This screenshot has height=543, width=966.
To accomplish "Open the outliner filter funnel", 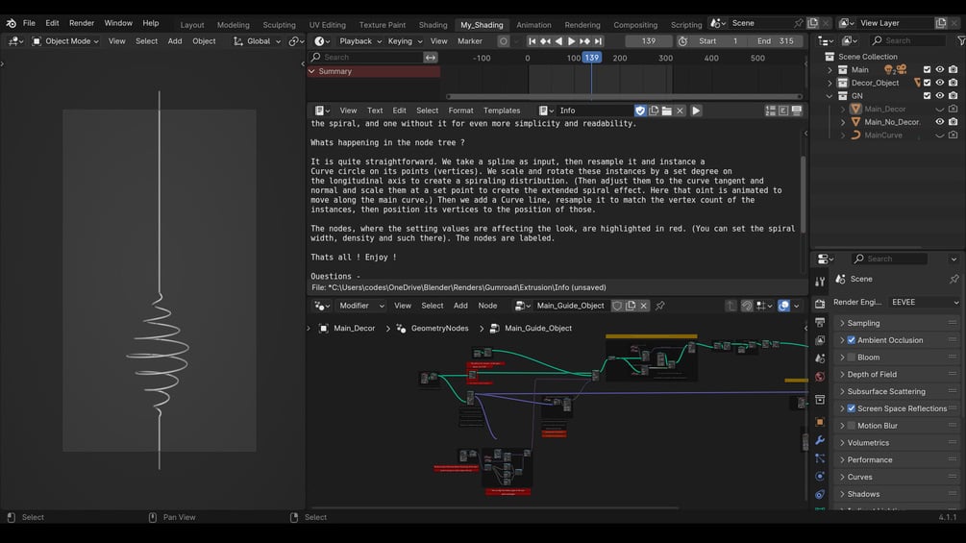I will click(x=961, y=40).
